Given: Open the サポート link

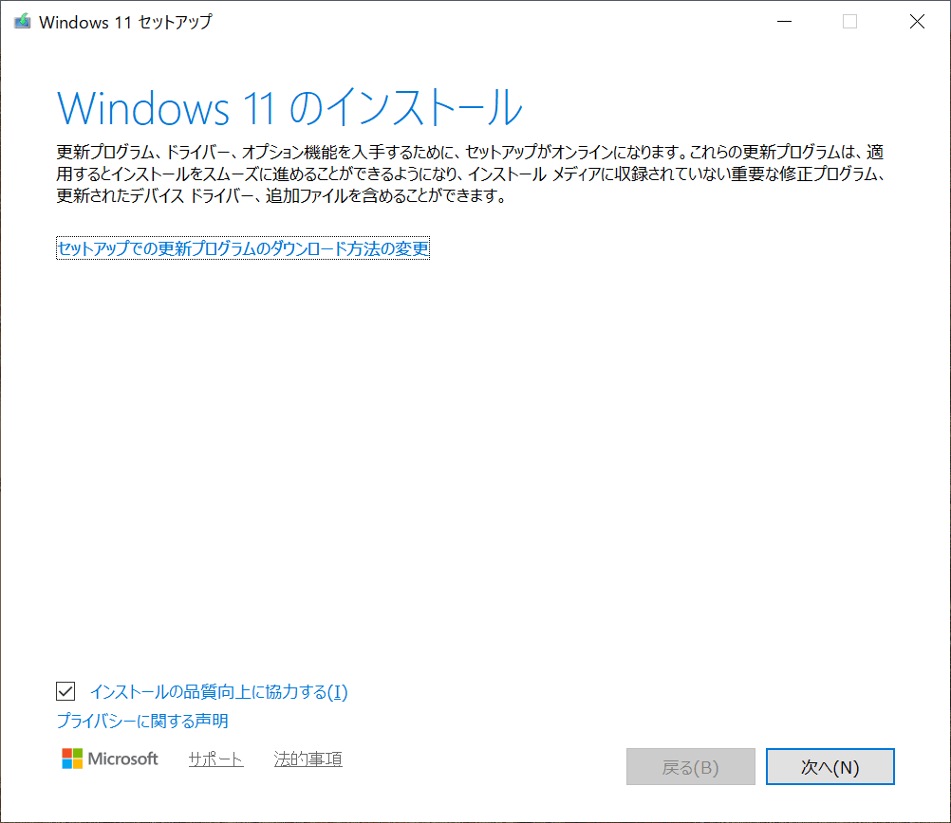Looking at the screenshot, I should [215, 759].
